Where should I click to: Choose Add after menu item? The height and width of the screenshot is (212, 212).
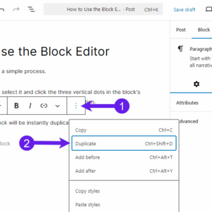(x=124, y=171)
